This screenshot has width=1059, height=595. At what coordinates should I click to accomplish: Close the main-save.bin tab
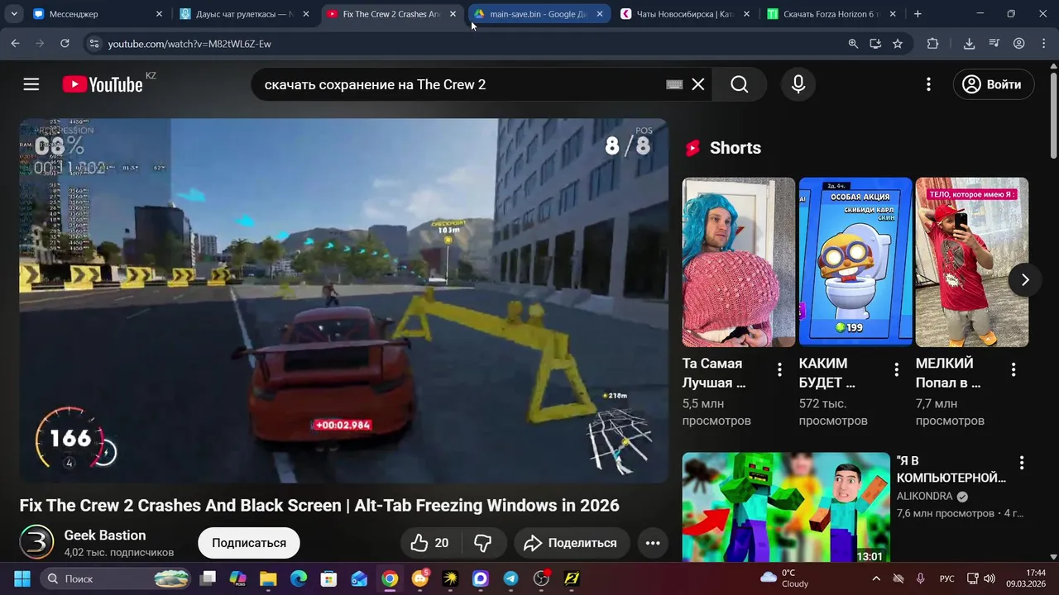600,14
